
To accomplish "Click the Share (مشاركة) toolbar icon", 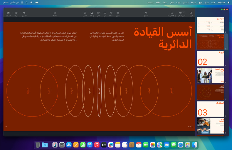I will click(x=55, y=14).
